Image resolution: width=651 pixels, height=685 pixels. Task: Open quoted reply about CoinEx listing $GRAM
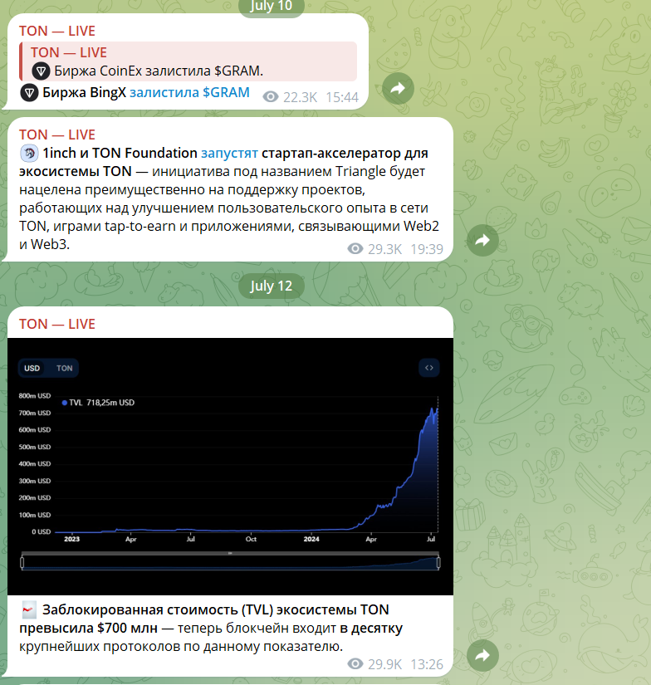click(188, 61)
